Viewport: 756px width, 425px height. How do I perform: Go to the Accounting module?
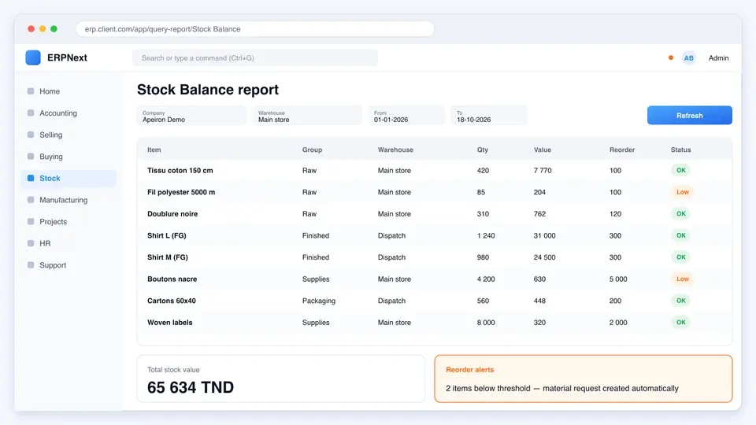pos(58,113)
